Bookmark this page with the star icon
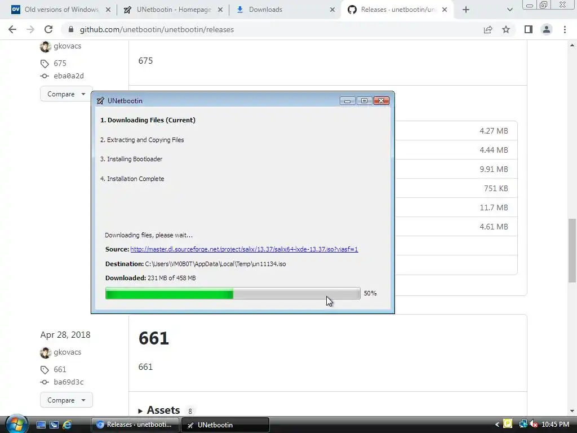The height and width of the screenshot is (433, 577). [x=506, y=29]
